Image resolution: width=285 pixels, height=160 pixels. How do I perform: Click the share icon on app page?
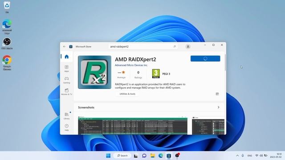(x=217, y=94)
